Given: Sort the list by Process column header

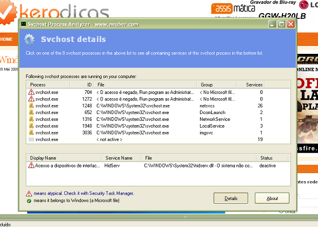Looking at the screenshot, I should [48, 84].
